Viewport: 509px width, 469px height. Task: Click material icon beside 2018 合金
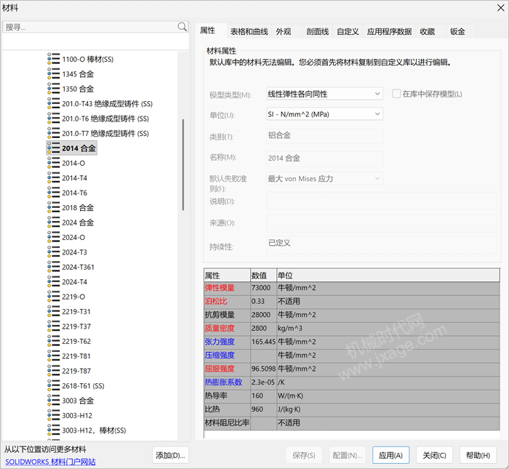pos(54,208)
